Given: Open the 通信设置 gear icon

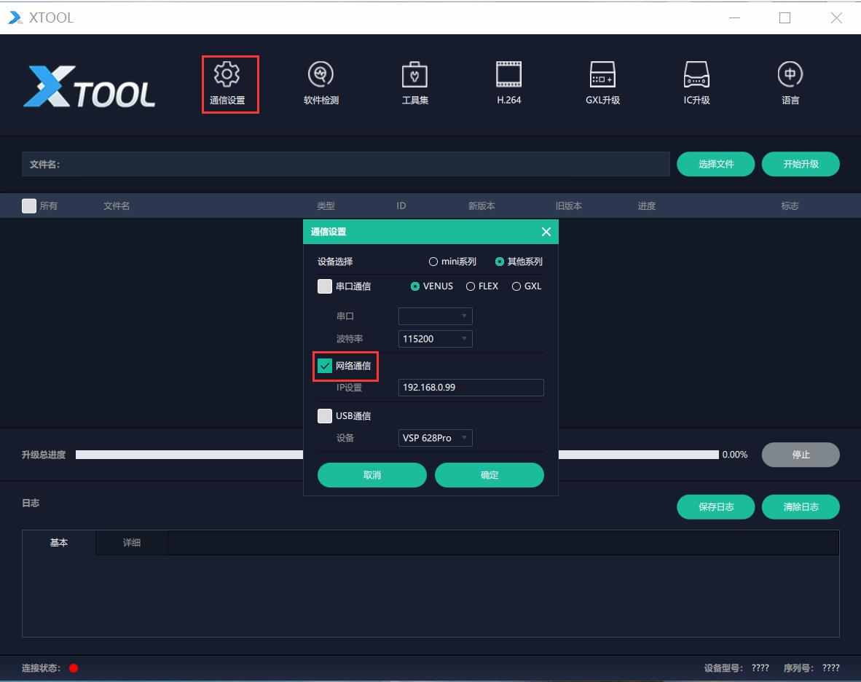Looking at the screenshot, I should click(x=227, y=75).
